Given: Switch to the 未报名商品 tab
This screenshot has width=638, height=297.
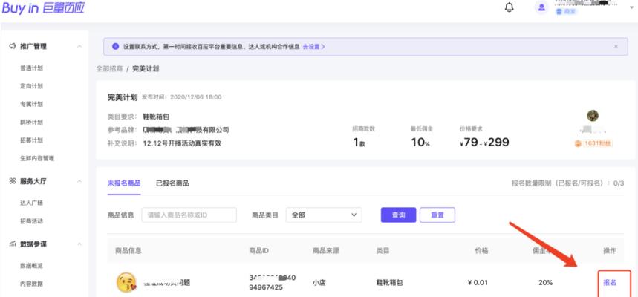Looking at the screenshot, I should point(124,183).
